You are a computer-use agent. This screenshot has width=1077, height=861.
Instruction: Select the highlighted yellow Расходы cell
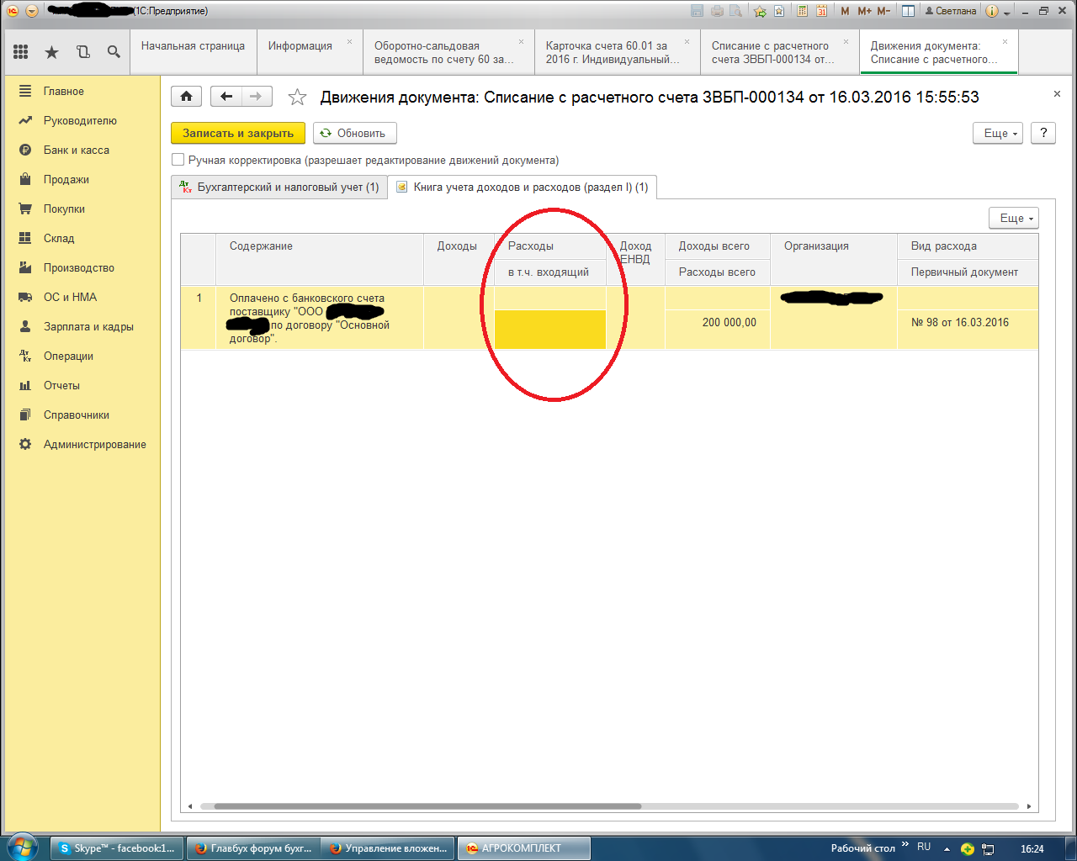[549, 329]
